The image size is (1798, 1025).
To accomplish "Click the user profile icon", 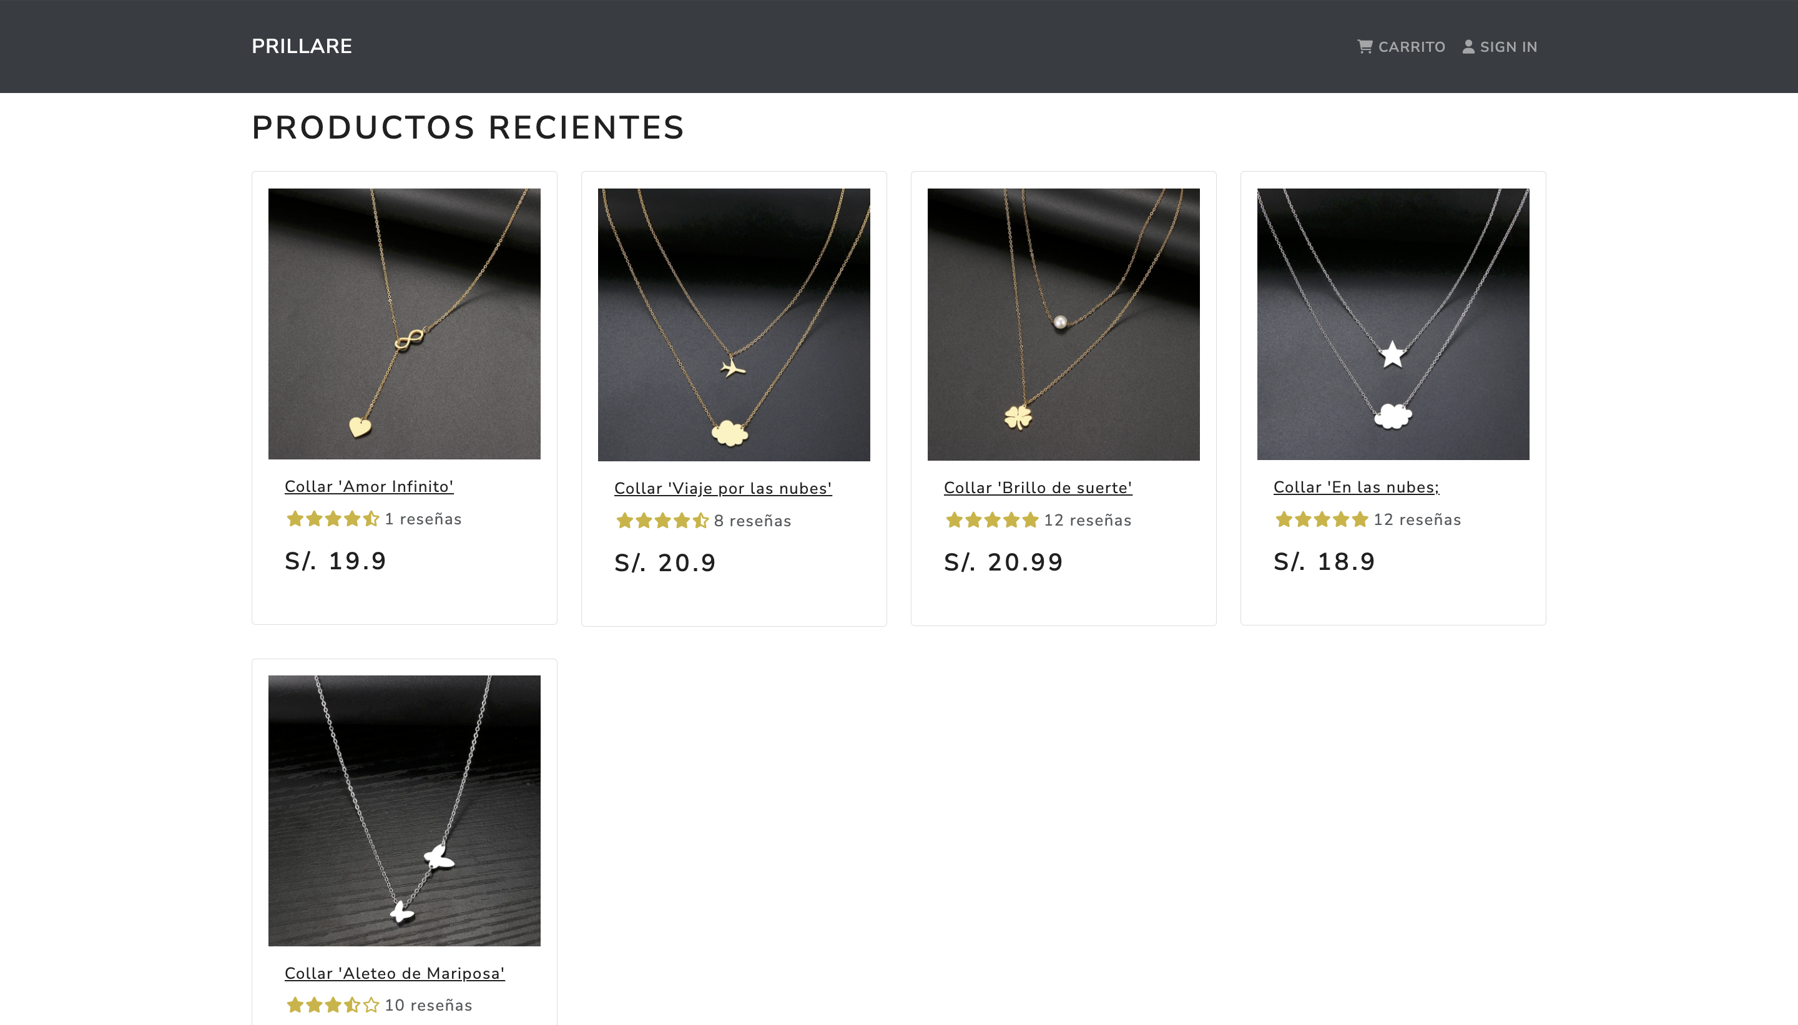I will [1468, 46].
